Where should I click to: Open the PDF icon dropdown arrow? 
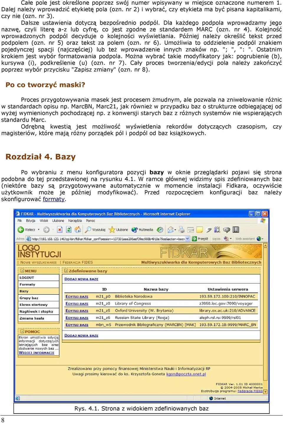231,239
